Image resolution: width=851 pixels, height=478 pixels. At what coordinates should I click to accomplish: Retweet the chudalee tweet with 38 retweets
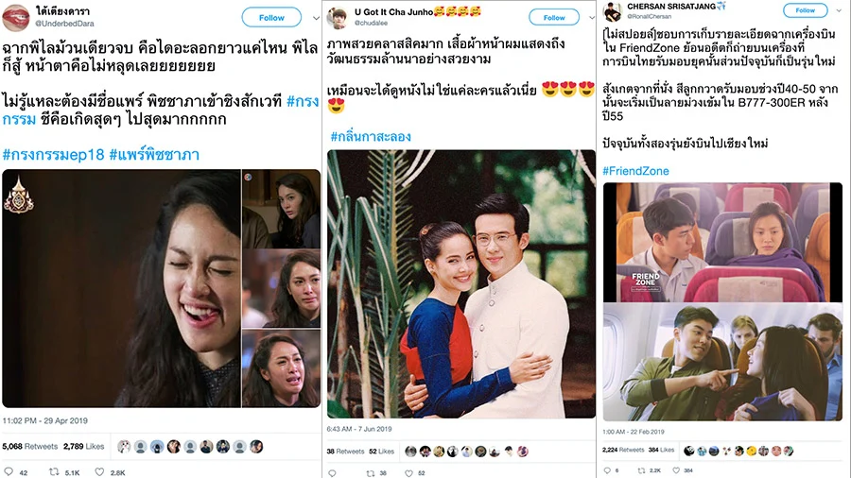[370, 473]
